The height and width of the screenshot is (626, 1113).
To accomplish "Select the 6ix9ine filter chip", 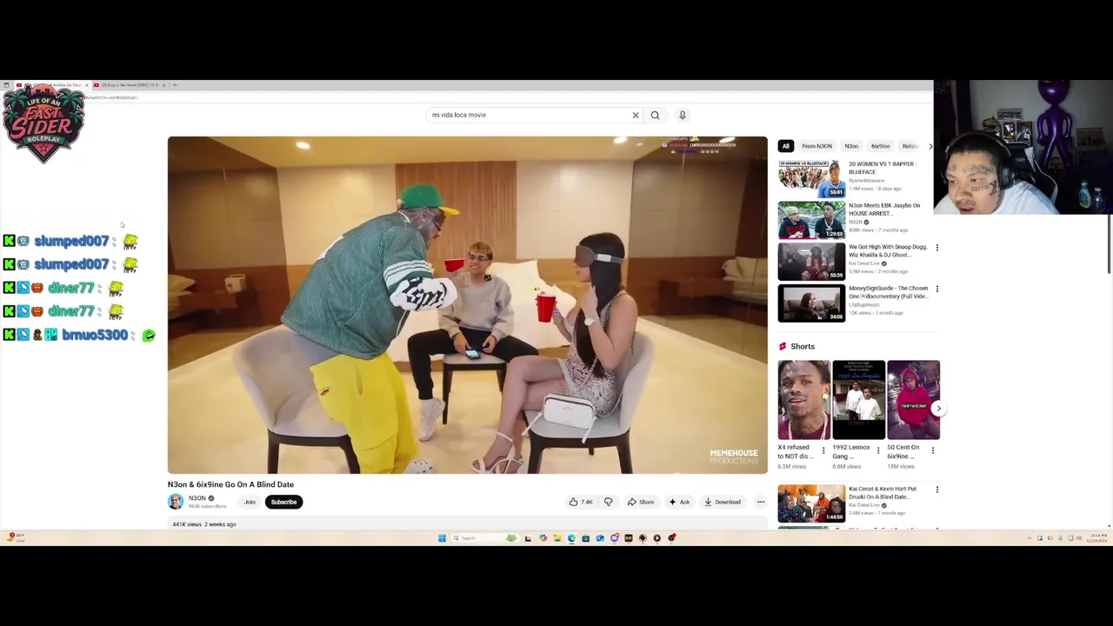I will click(881, 146).
